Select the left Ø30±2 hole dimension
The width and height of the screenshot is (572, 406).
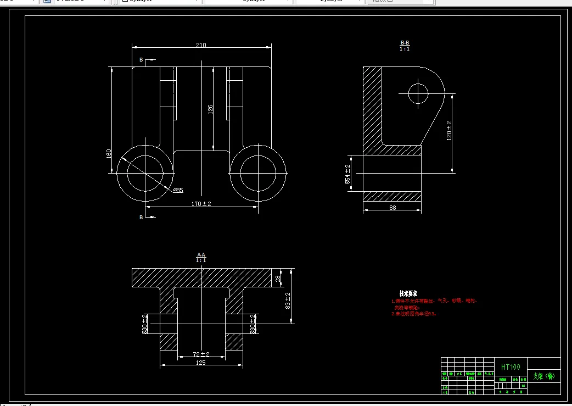pyautogui.click(x=145, y=324)
